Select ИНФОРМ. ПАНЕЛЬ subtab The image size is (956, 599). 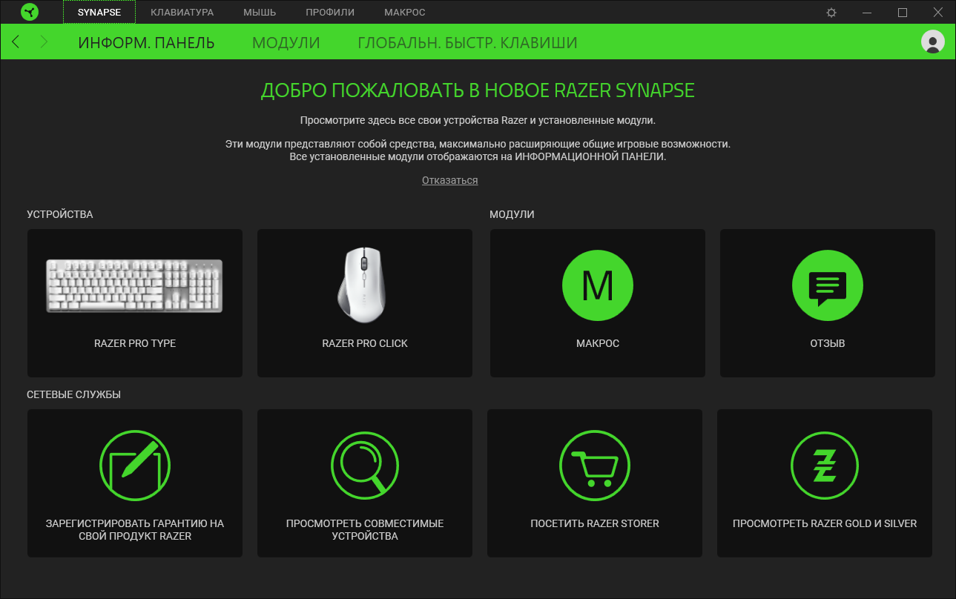pos(146,43)
